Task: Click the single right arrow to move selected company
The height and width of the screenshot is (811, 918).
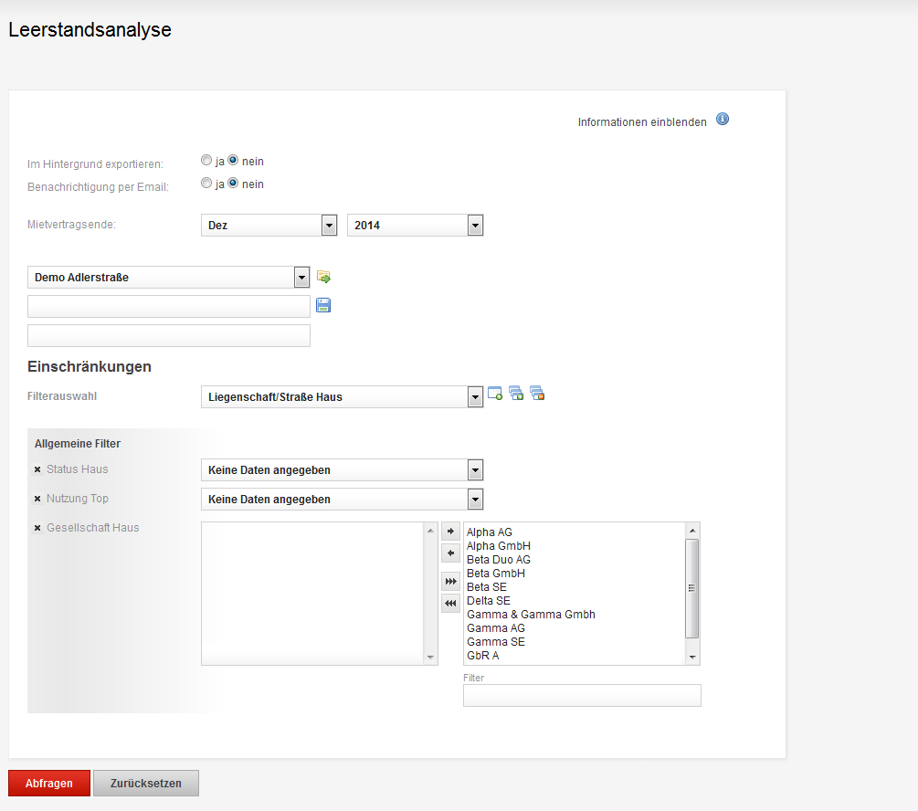Action: [450, 532]
